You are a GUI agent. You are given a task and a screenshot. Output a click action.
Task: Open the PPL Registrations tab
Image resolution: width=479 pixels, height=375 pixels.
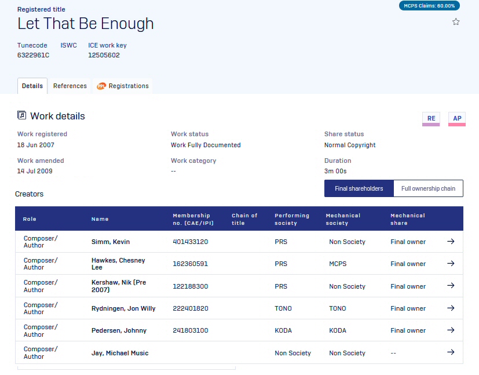click(x=122, y=86)
